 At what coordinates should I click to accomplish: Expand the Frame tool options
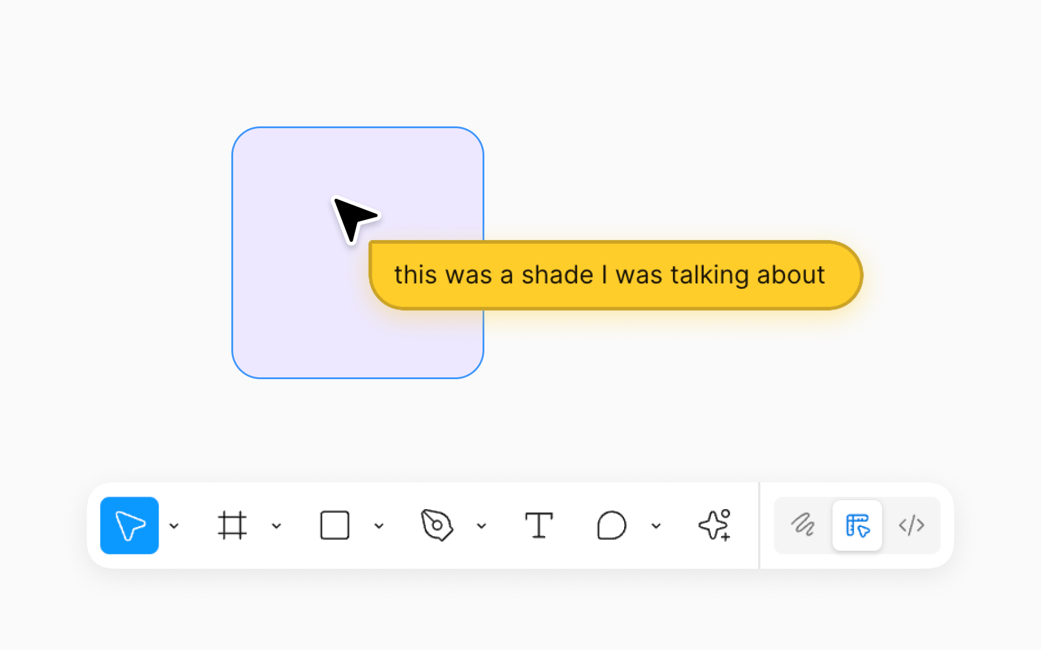277,525
